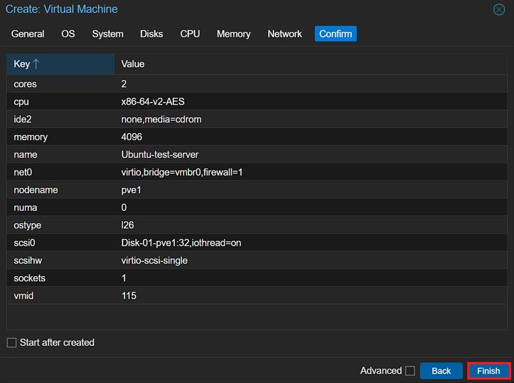The width and height of the screenshot is (514, 383).
Task: Open the System tab
Action: pyautogui.click(x=107, y=34)
